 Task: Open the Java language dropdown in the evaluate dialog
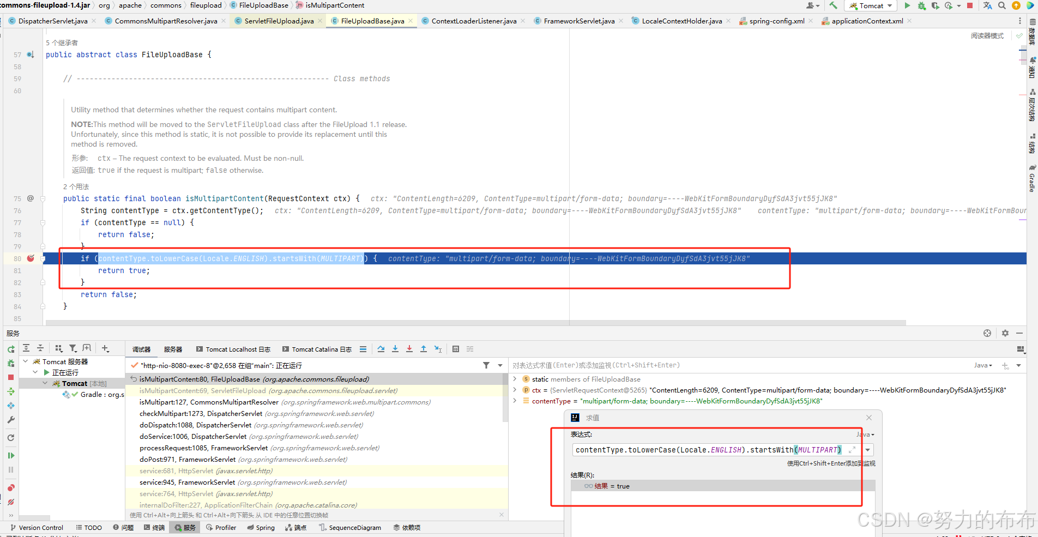coord(866,435)
